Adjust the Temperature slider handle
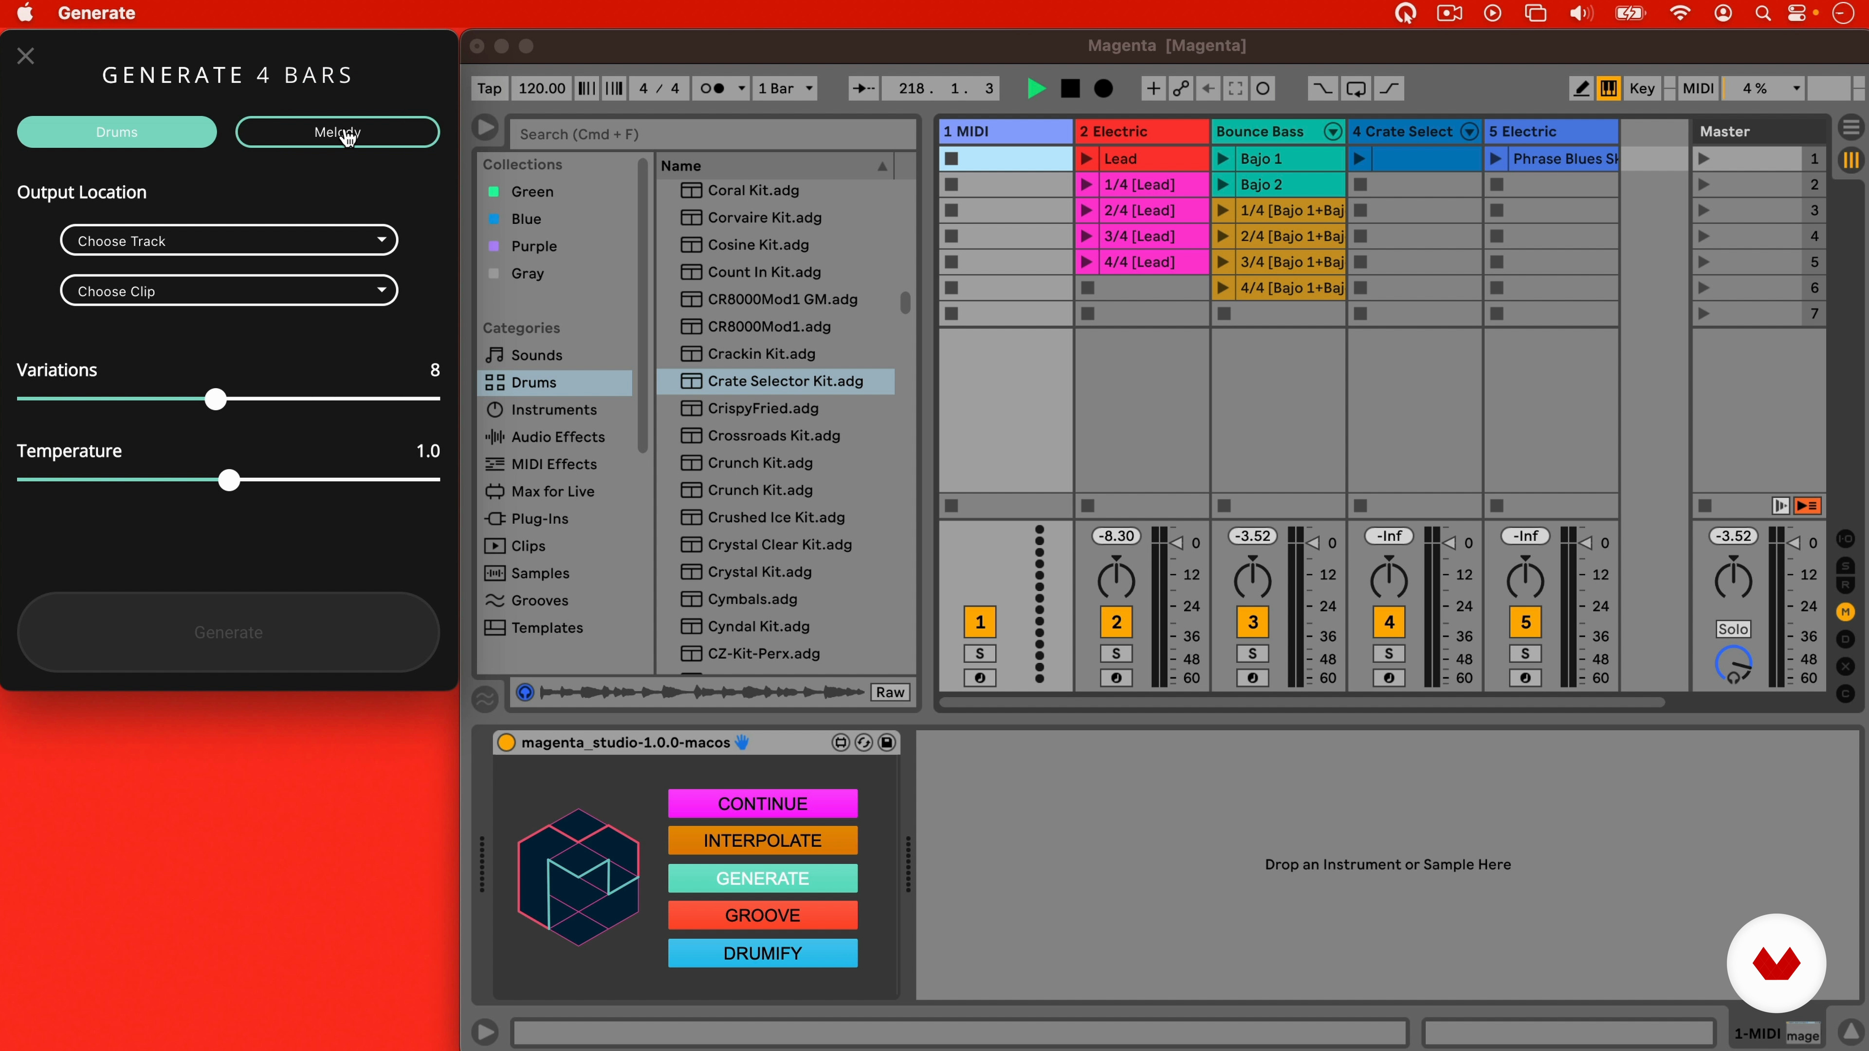This screenshot has width=1869, height=1051. click(x=229, y=480)
